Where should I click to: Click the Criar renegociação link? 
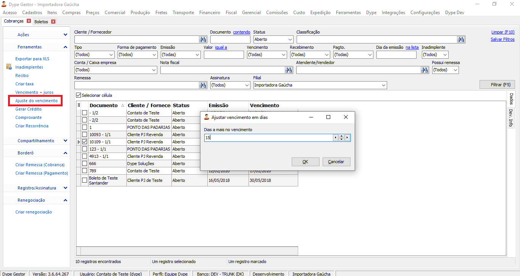coord(34,212)
